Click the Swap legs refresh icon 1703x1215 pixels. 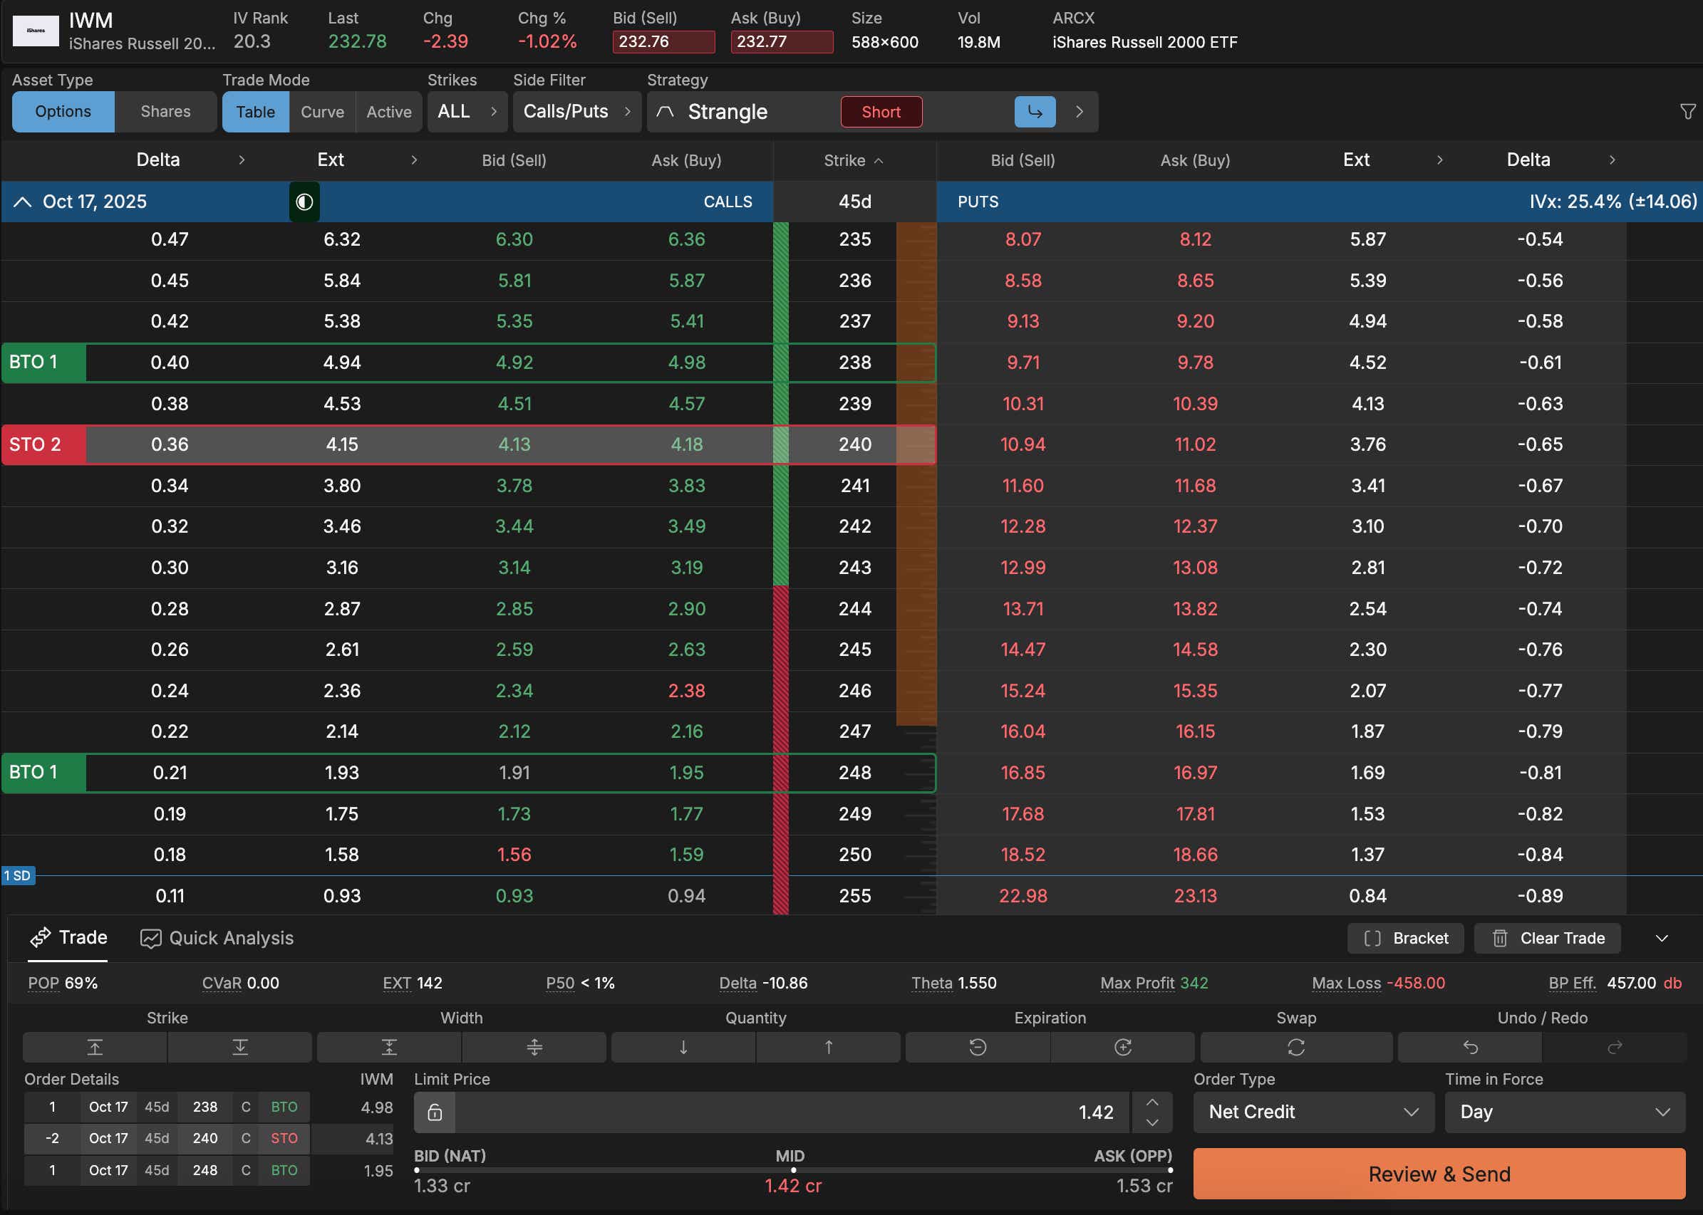click(x=1296, y=1048)
